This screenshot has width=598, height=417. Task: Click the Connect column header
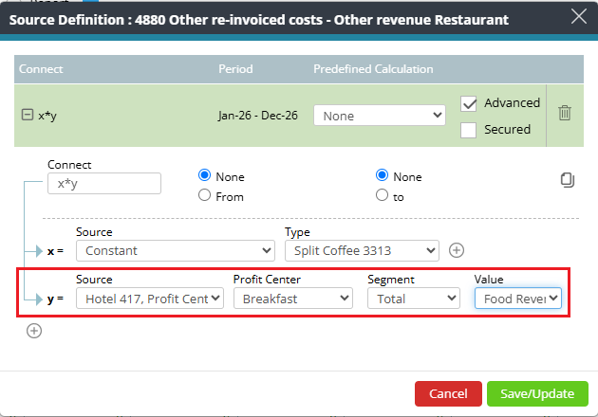tap(41, 69)
